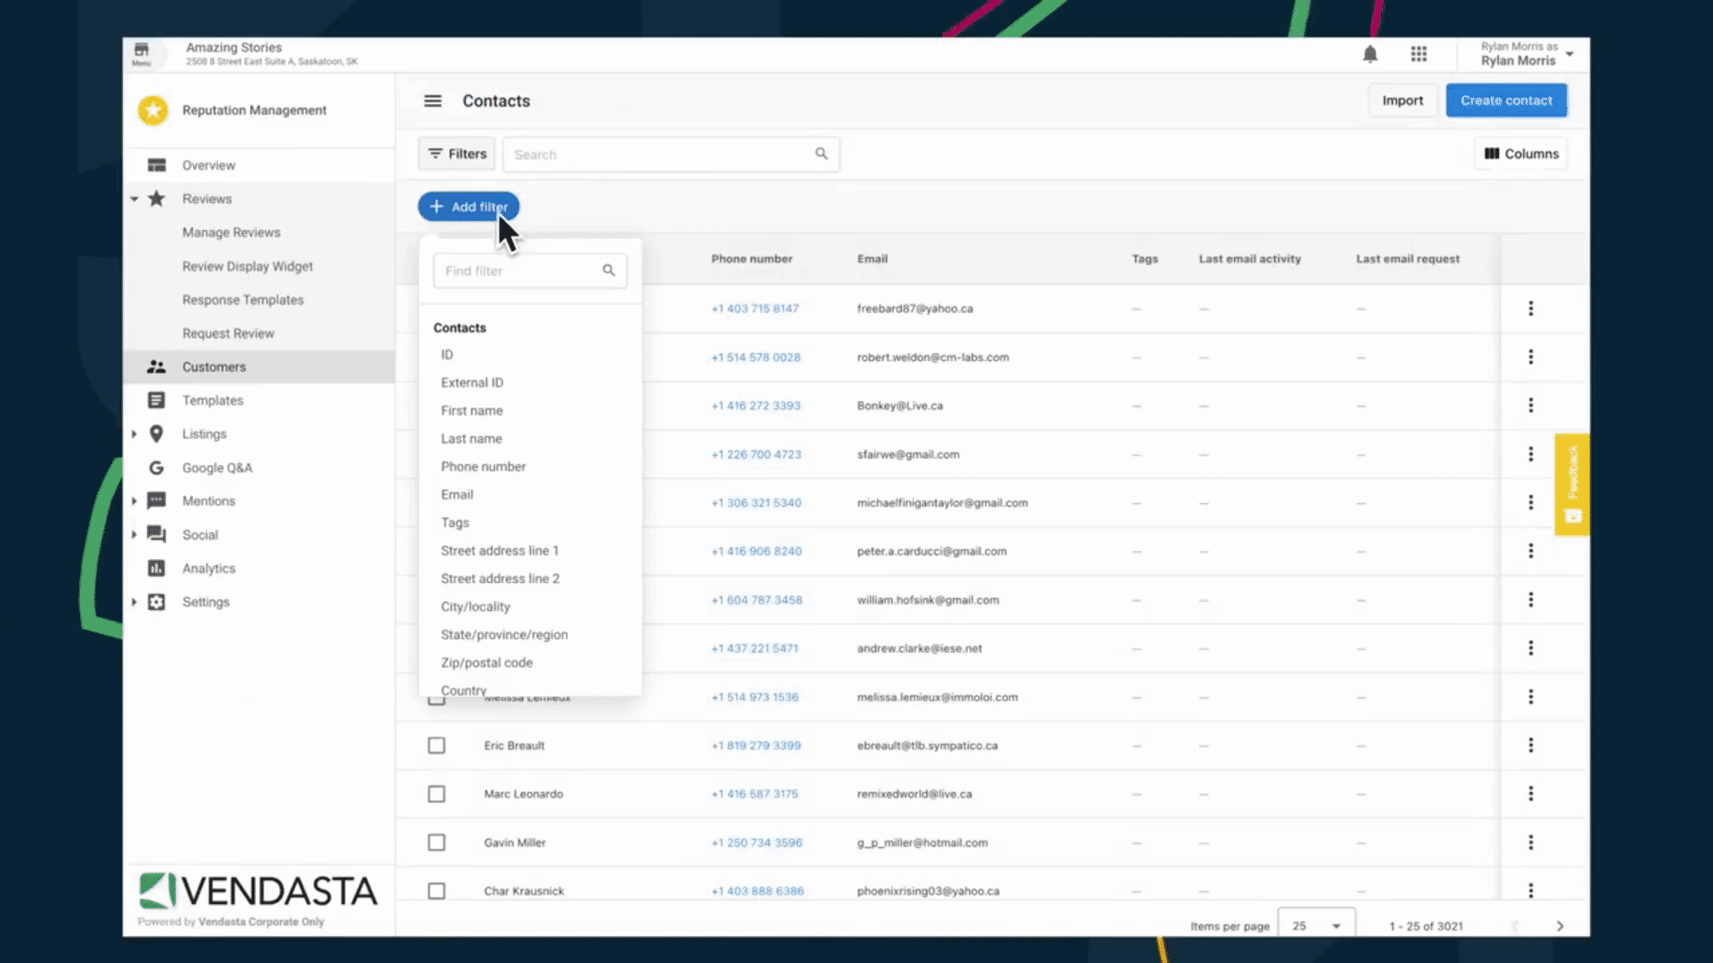
Task: Toggle checkbox for Gavin Miller contact
Action: tap(436, 842)
